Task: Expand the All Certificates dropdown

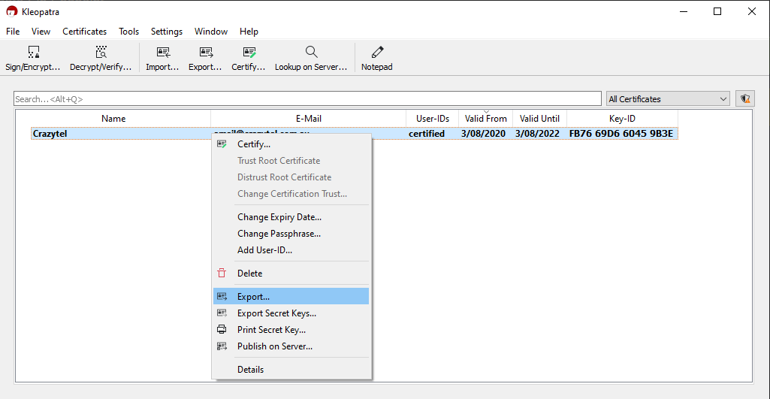Action: pos(668,99)
